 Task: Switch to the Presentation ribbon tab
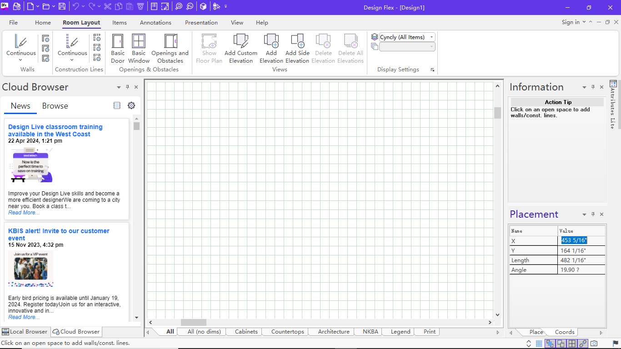coord(201,23)
